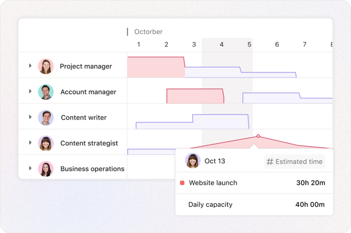The image size is (351, 233).
Task: Select day 7 in the timeline header
Action: point(304,45)
